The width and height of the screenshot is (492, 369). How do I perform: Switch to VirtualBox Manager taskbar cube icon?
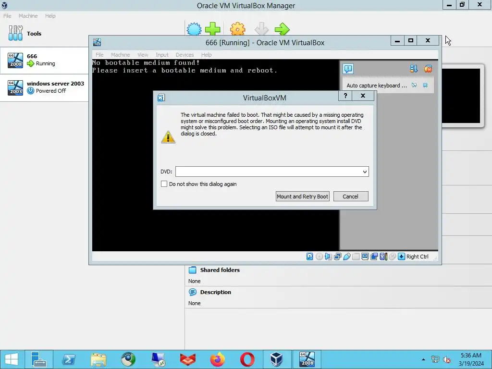(277, 359)
